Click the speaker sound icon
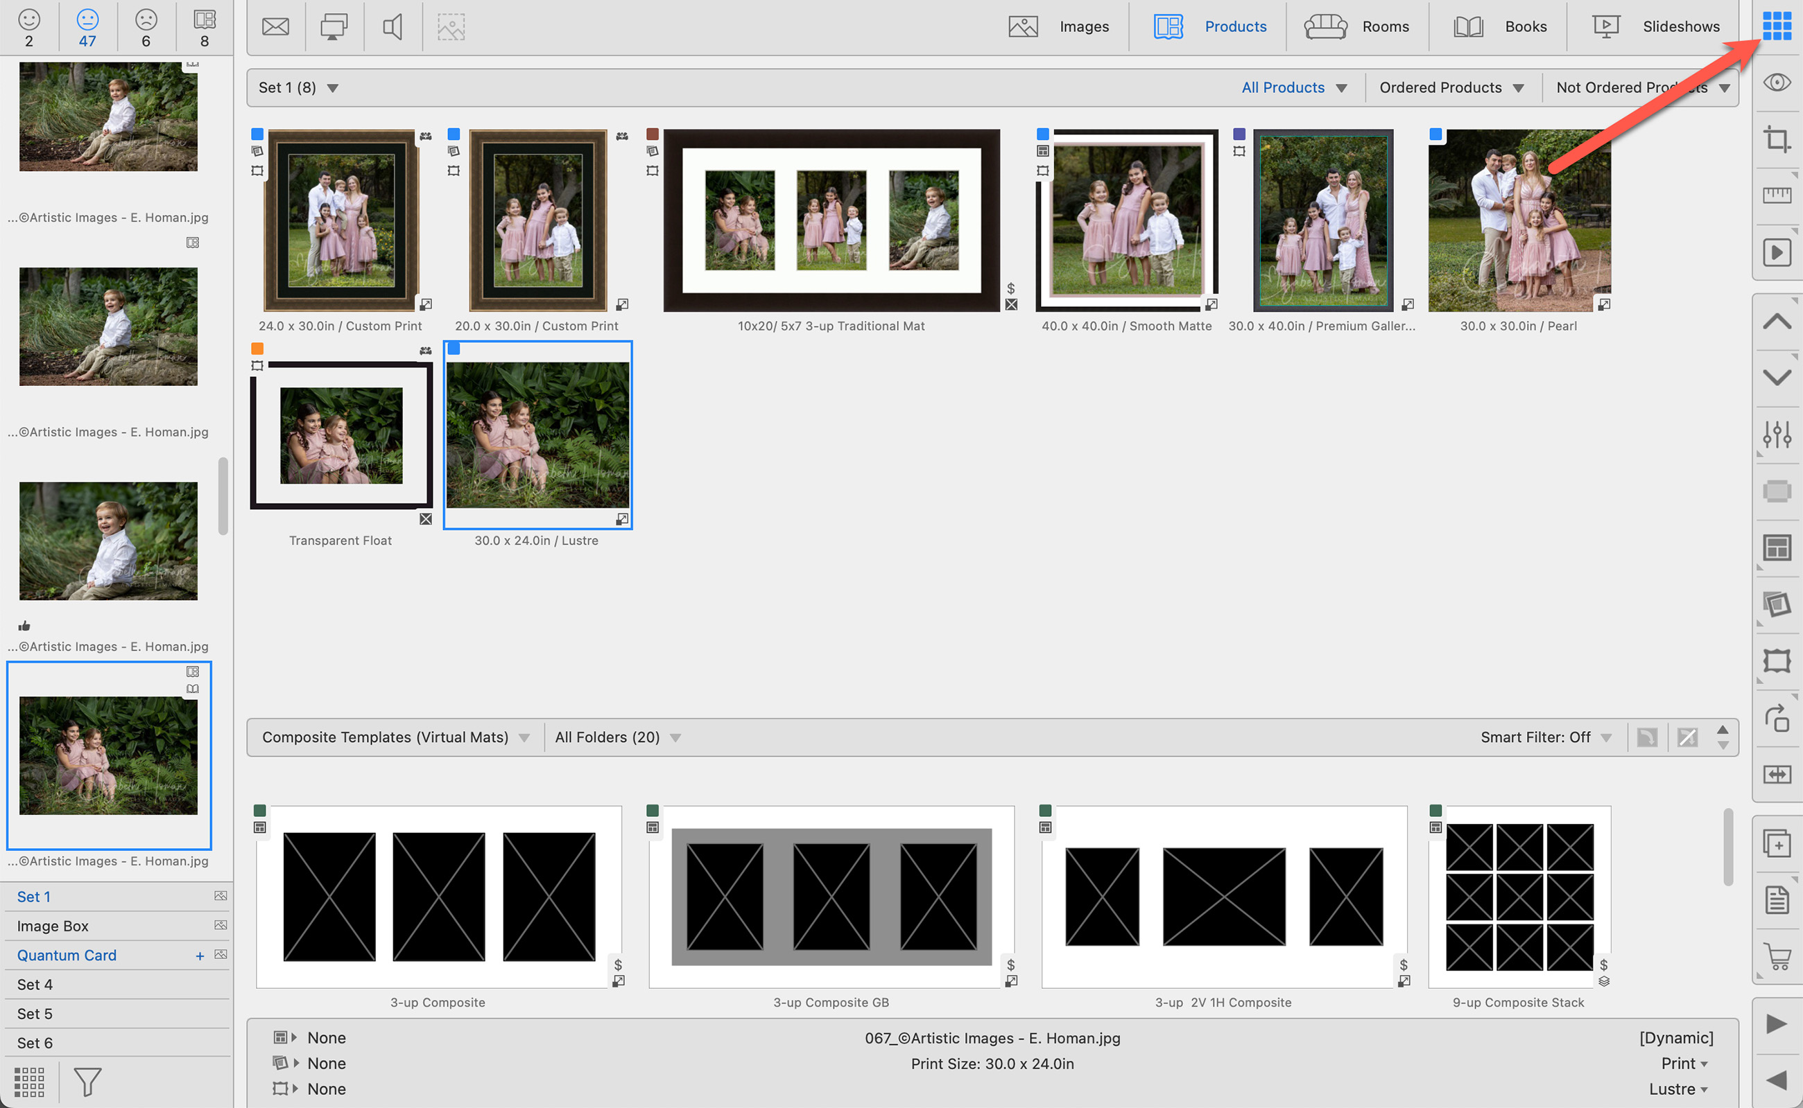This screenshot has width=1803, height=1108. (x=392, y=27)
